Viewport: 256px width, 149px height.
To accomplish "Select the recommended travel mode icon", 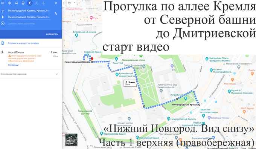I will pyautogui.click(x=10, y=3).
